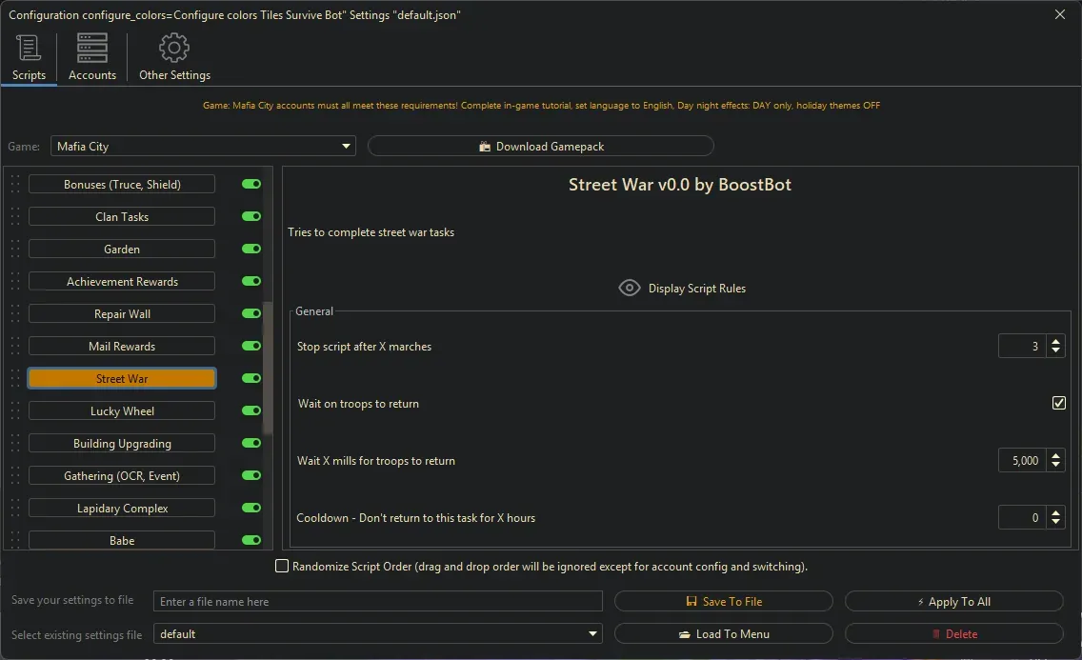Open the Scripts tab icon
Image resolution: width=1082 pixels, height=660 pixels.
(29, 48)
